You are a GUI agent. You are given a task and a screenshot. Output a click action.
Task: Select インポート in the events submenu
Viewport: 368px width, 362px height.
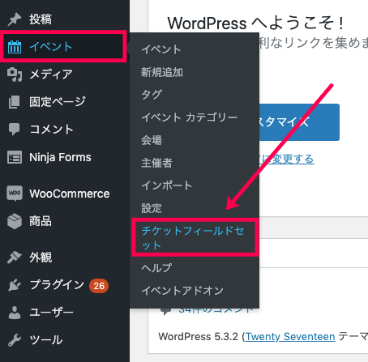pyautogui.click(x=166, y=185)
